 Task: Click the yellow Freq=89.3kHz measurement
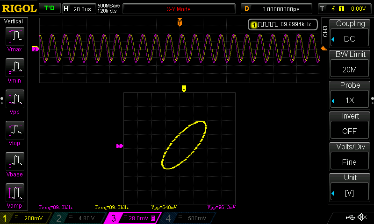[112, 207]
